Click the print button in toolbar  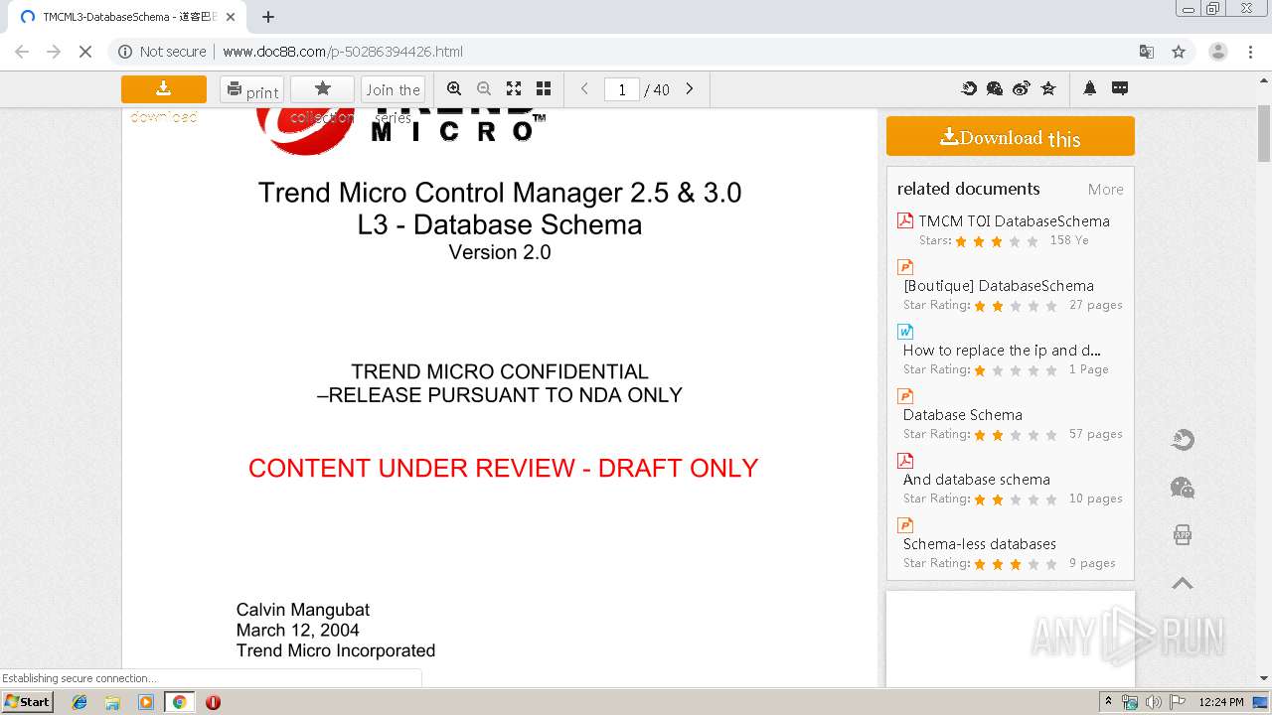tap(252, 90)
